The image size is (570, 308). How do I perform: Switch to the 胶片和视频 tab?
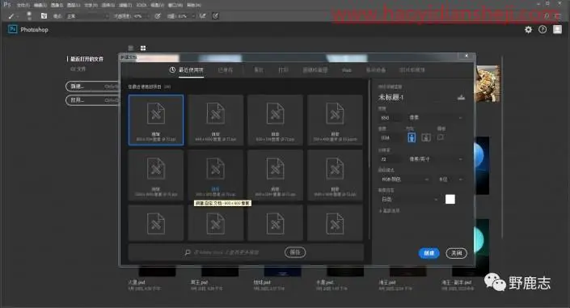(412, 70)
